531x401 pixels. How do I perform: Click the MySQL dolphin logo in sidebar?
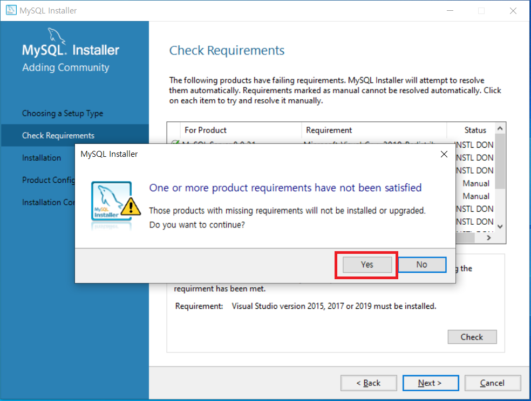tap(57, 36)
